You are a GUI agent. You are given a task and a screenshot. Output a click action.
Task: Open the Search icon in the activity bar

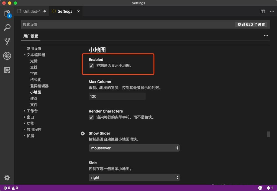pyautogui.click(x=7, y=27)
